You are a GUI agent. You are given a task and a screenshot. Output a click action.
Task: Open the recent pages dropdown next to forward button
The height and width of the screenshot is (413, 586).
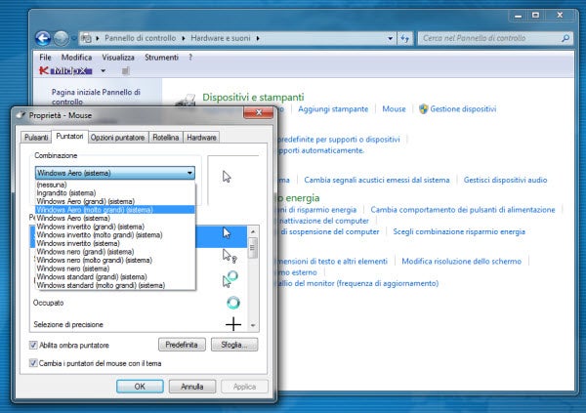click(x=73, y=38)
